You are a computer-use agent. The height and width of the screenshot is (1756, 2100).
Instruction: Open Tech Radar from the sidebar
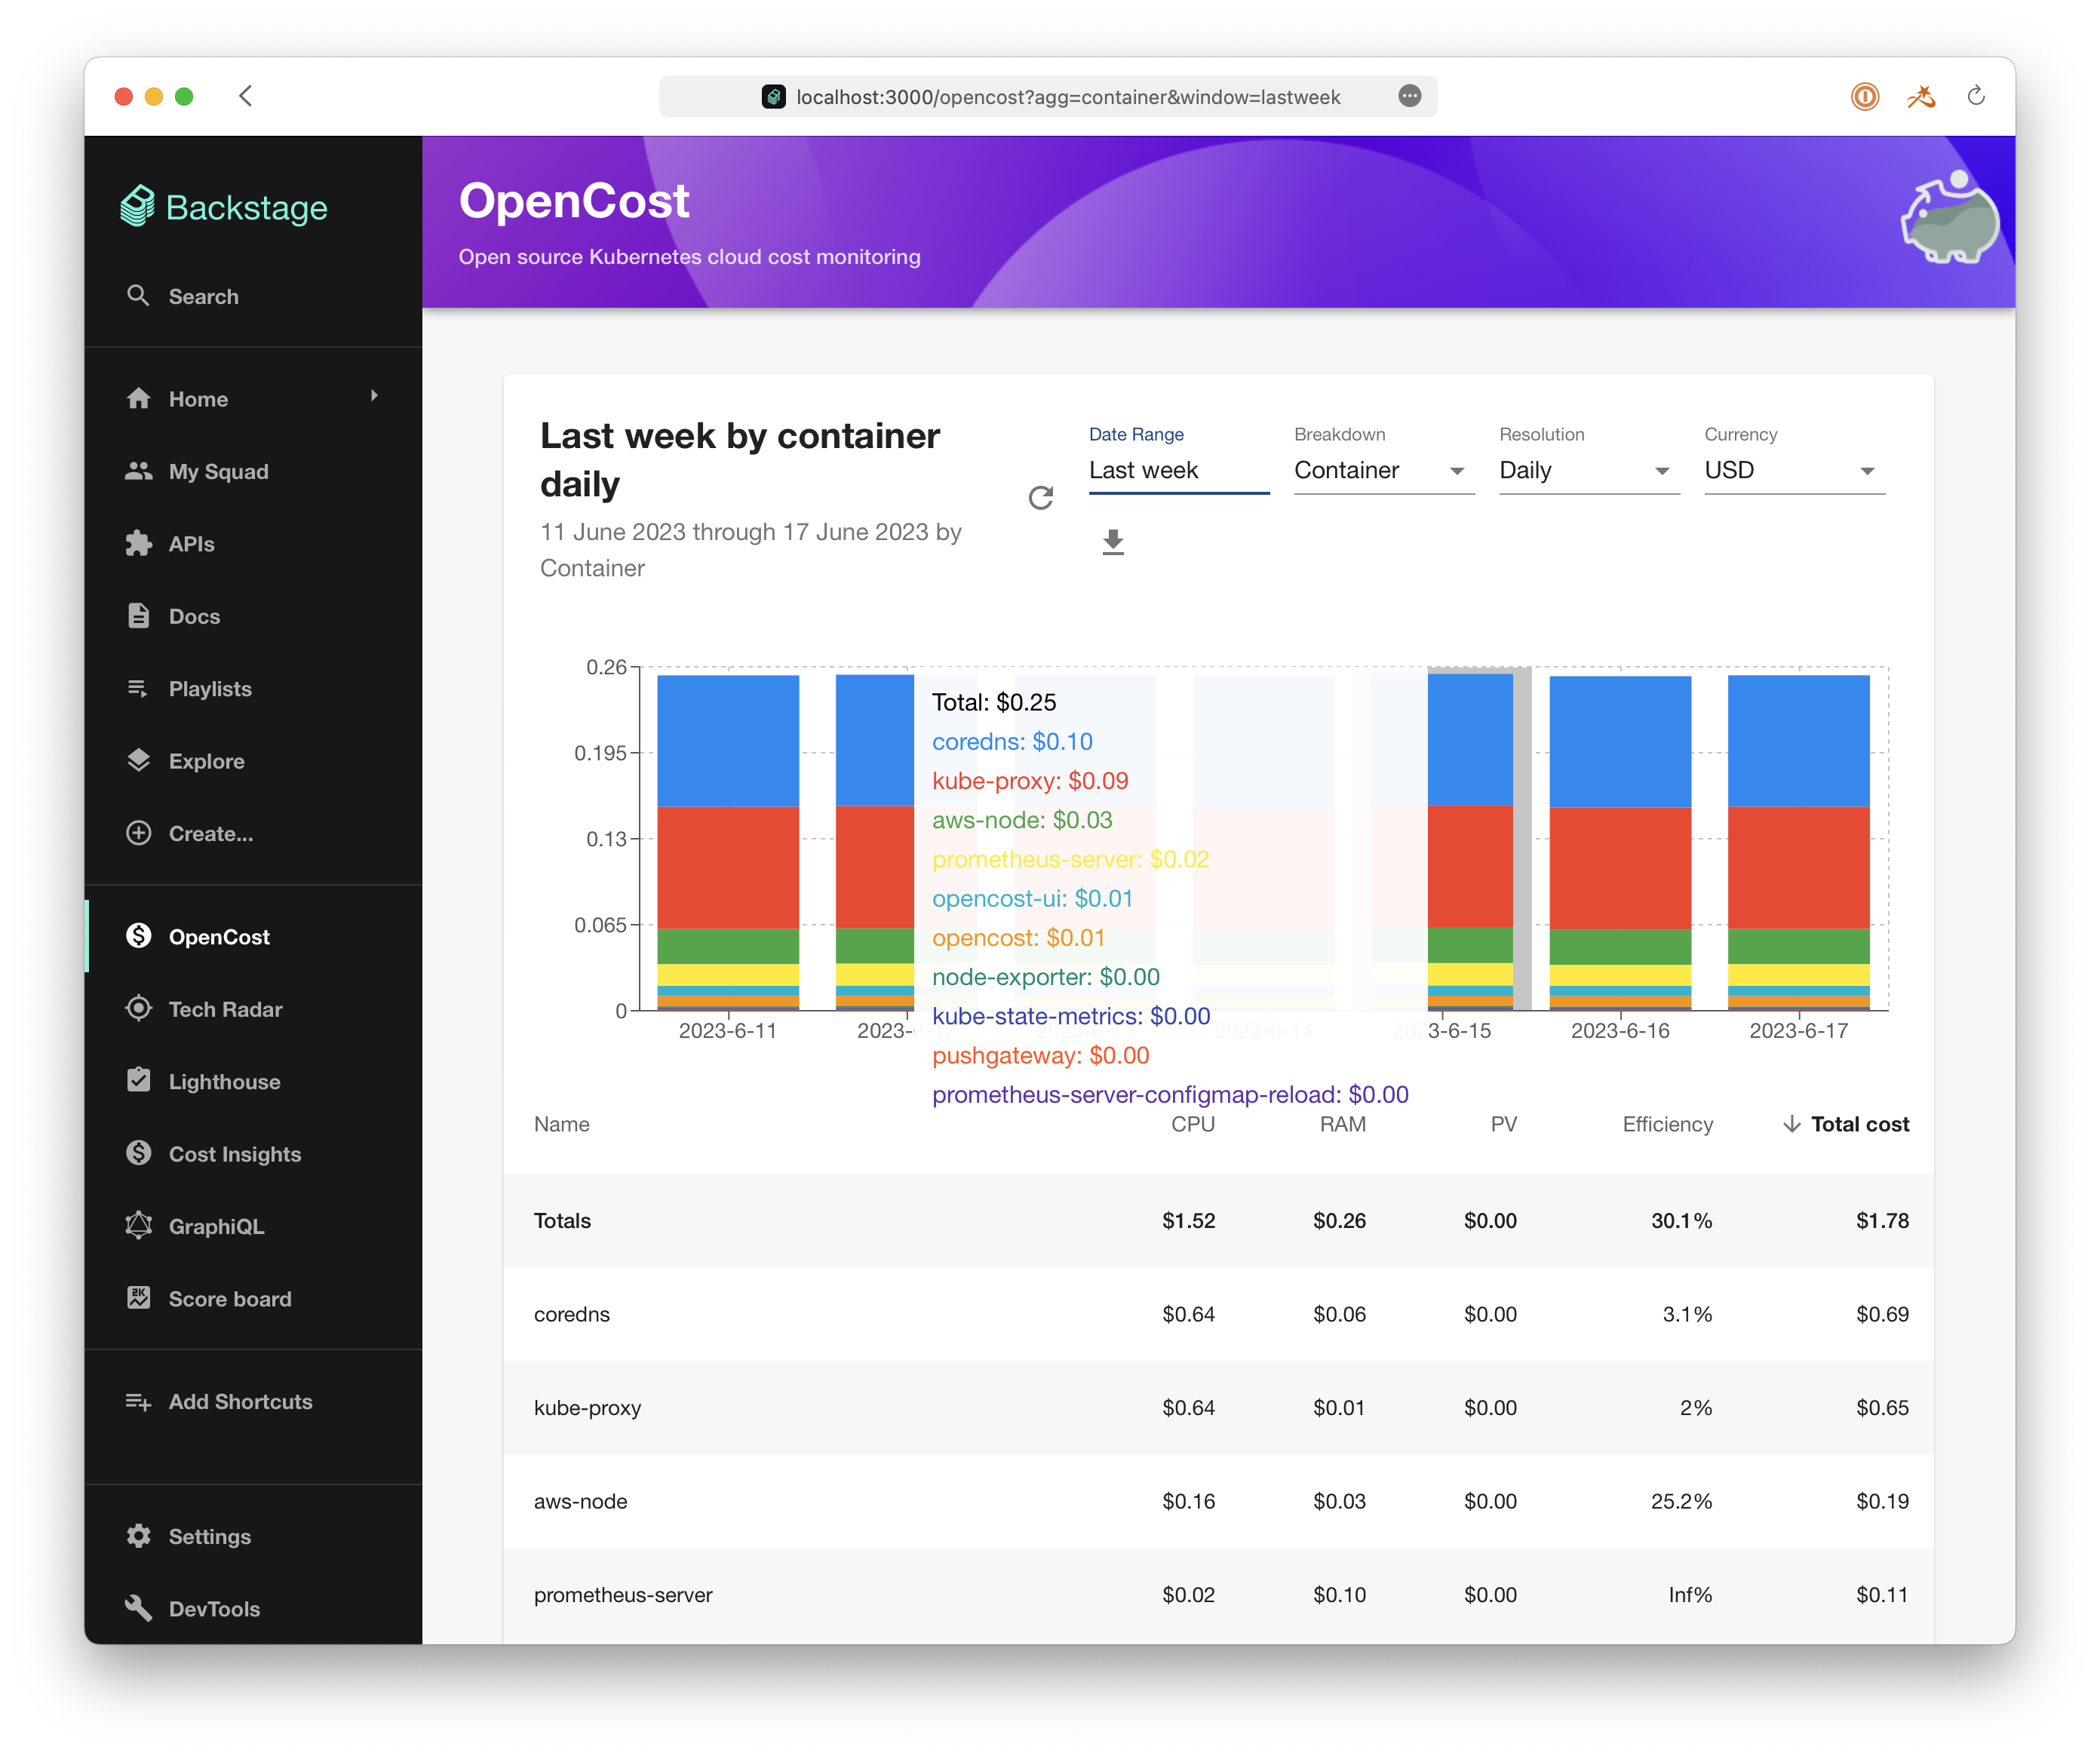(x=225, y=1009)
